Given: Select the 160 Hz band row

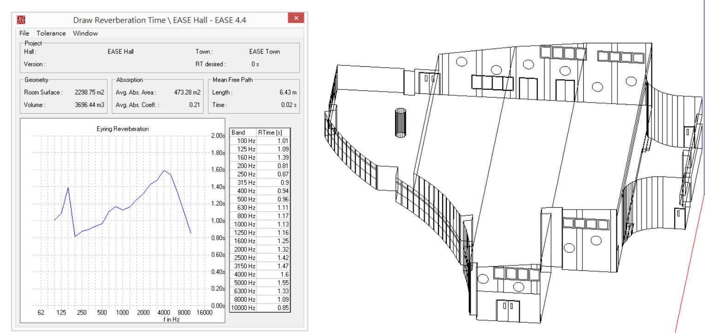Looking at the screenshot, I should 260,158.
